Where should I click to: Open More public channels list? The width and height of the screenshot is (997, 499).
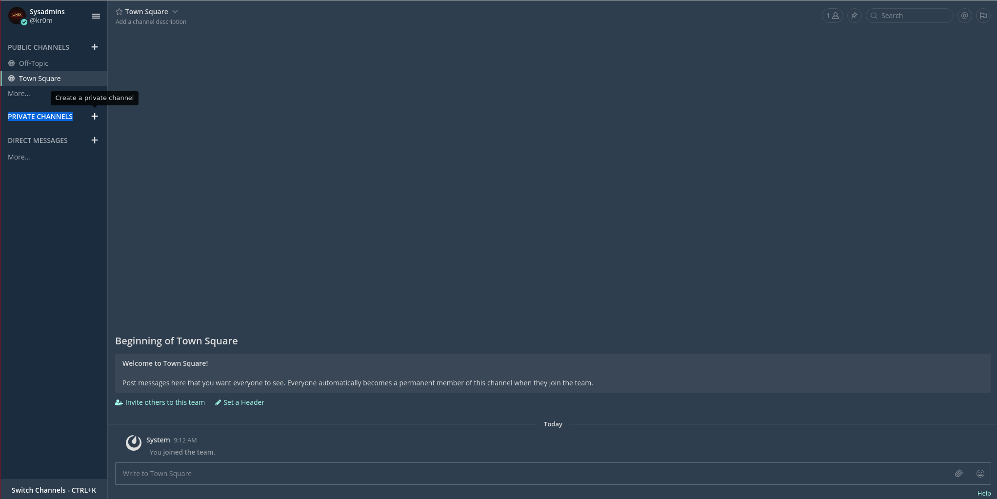[x=19, y=94]
